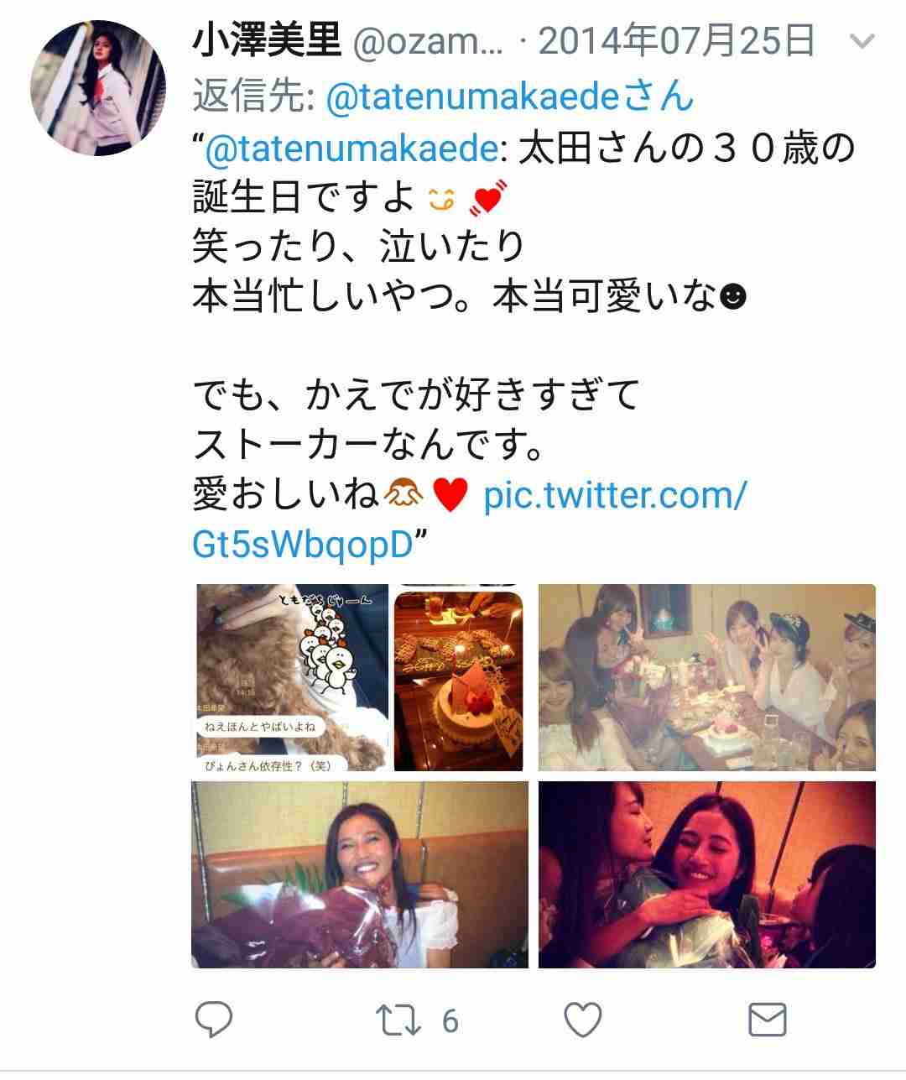Open the tweet options chevron menu
Viewport: 906px width, 1080px height.
click(x=862, y=40)
